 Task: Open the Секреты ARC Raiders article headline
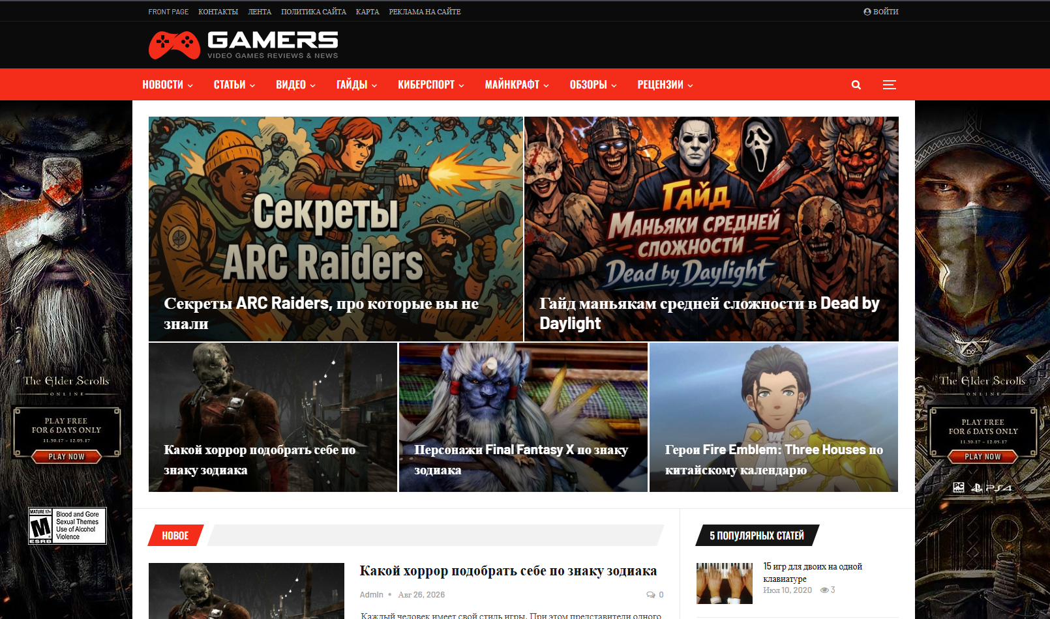pyautogui.click(x=322, y=313)
